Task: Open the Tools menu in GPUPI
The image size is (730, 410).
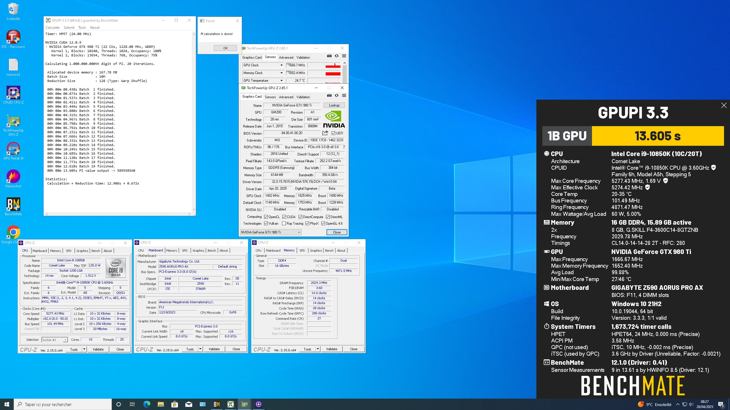Action: 82,28
